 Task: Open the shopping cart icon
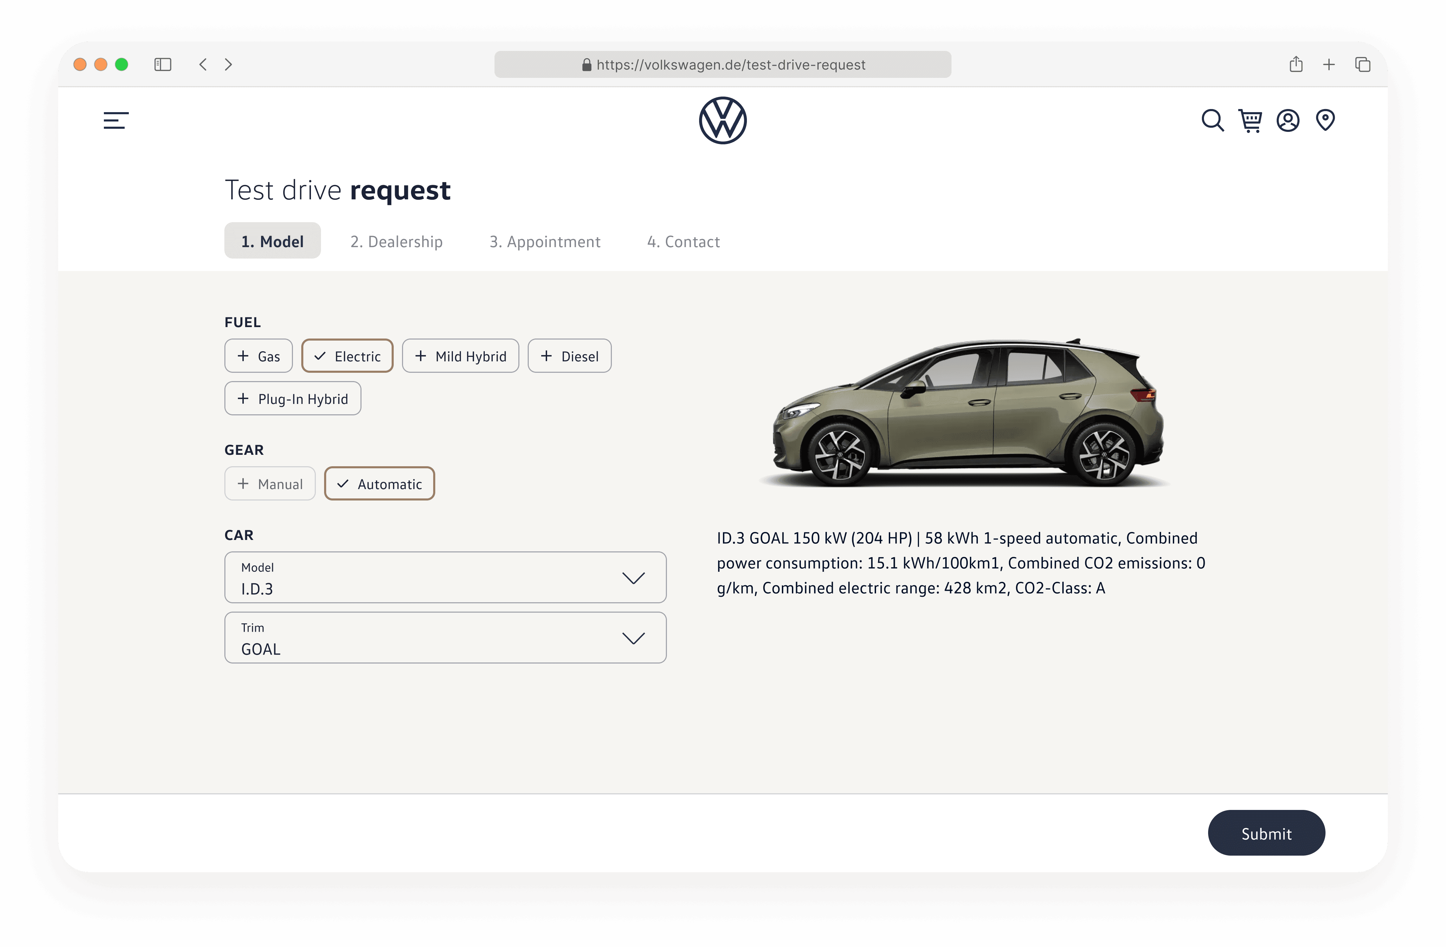point(1250,120)
